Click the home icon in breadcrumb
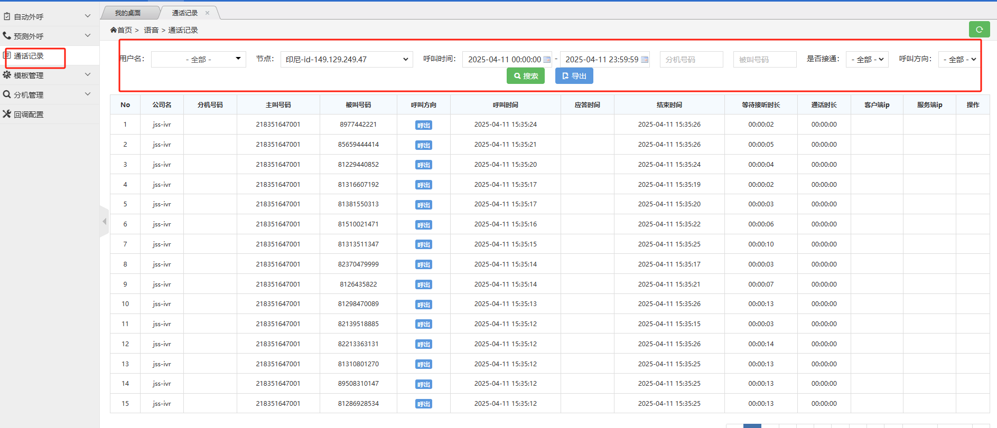997x428 pixels. pos(114,30)
